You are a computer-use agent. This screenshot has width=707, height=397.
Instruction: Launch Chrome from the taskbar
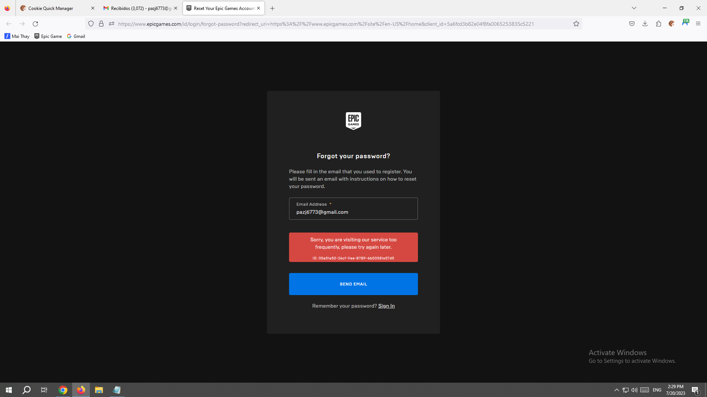pyautogui.click(x=63, y=390)
